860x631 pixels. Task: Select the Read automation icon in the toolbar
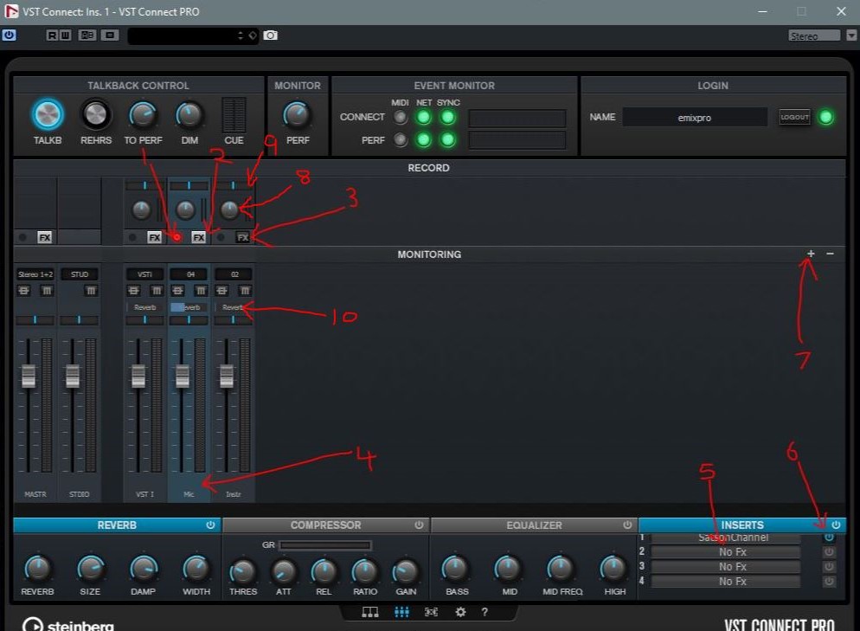tap(53, 35)
